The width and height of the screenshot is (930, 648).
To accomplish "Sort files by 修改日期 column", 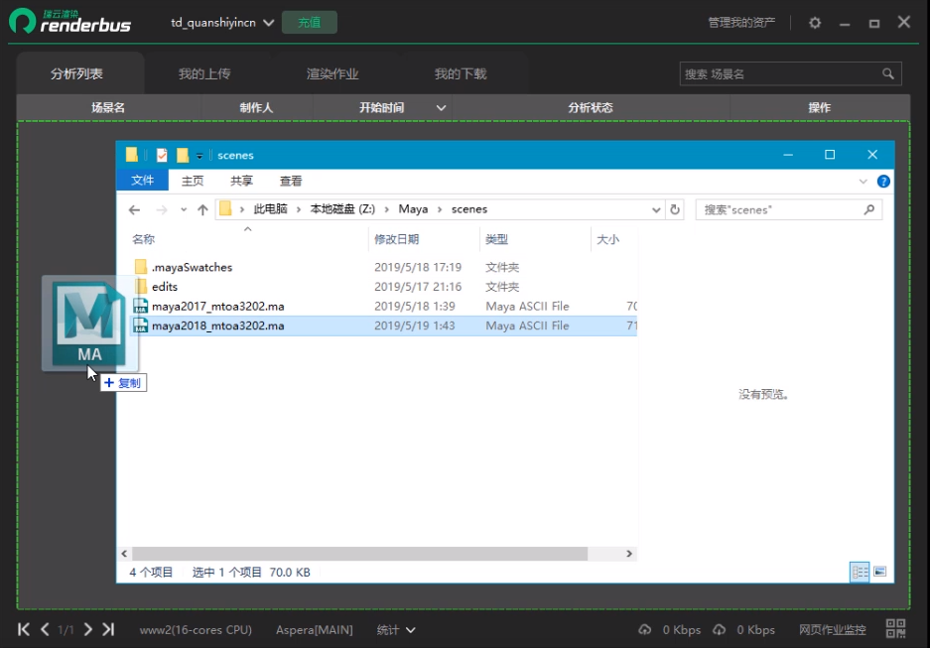I will pos(396,239).
